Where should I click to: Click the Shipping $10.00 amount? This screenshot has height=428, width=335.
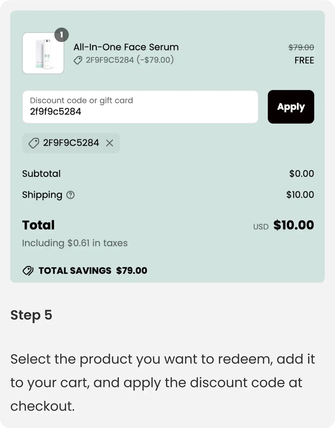coord(300,195)
